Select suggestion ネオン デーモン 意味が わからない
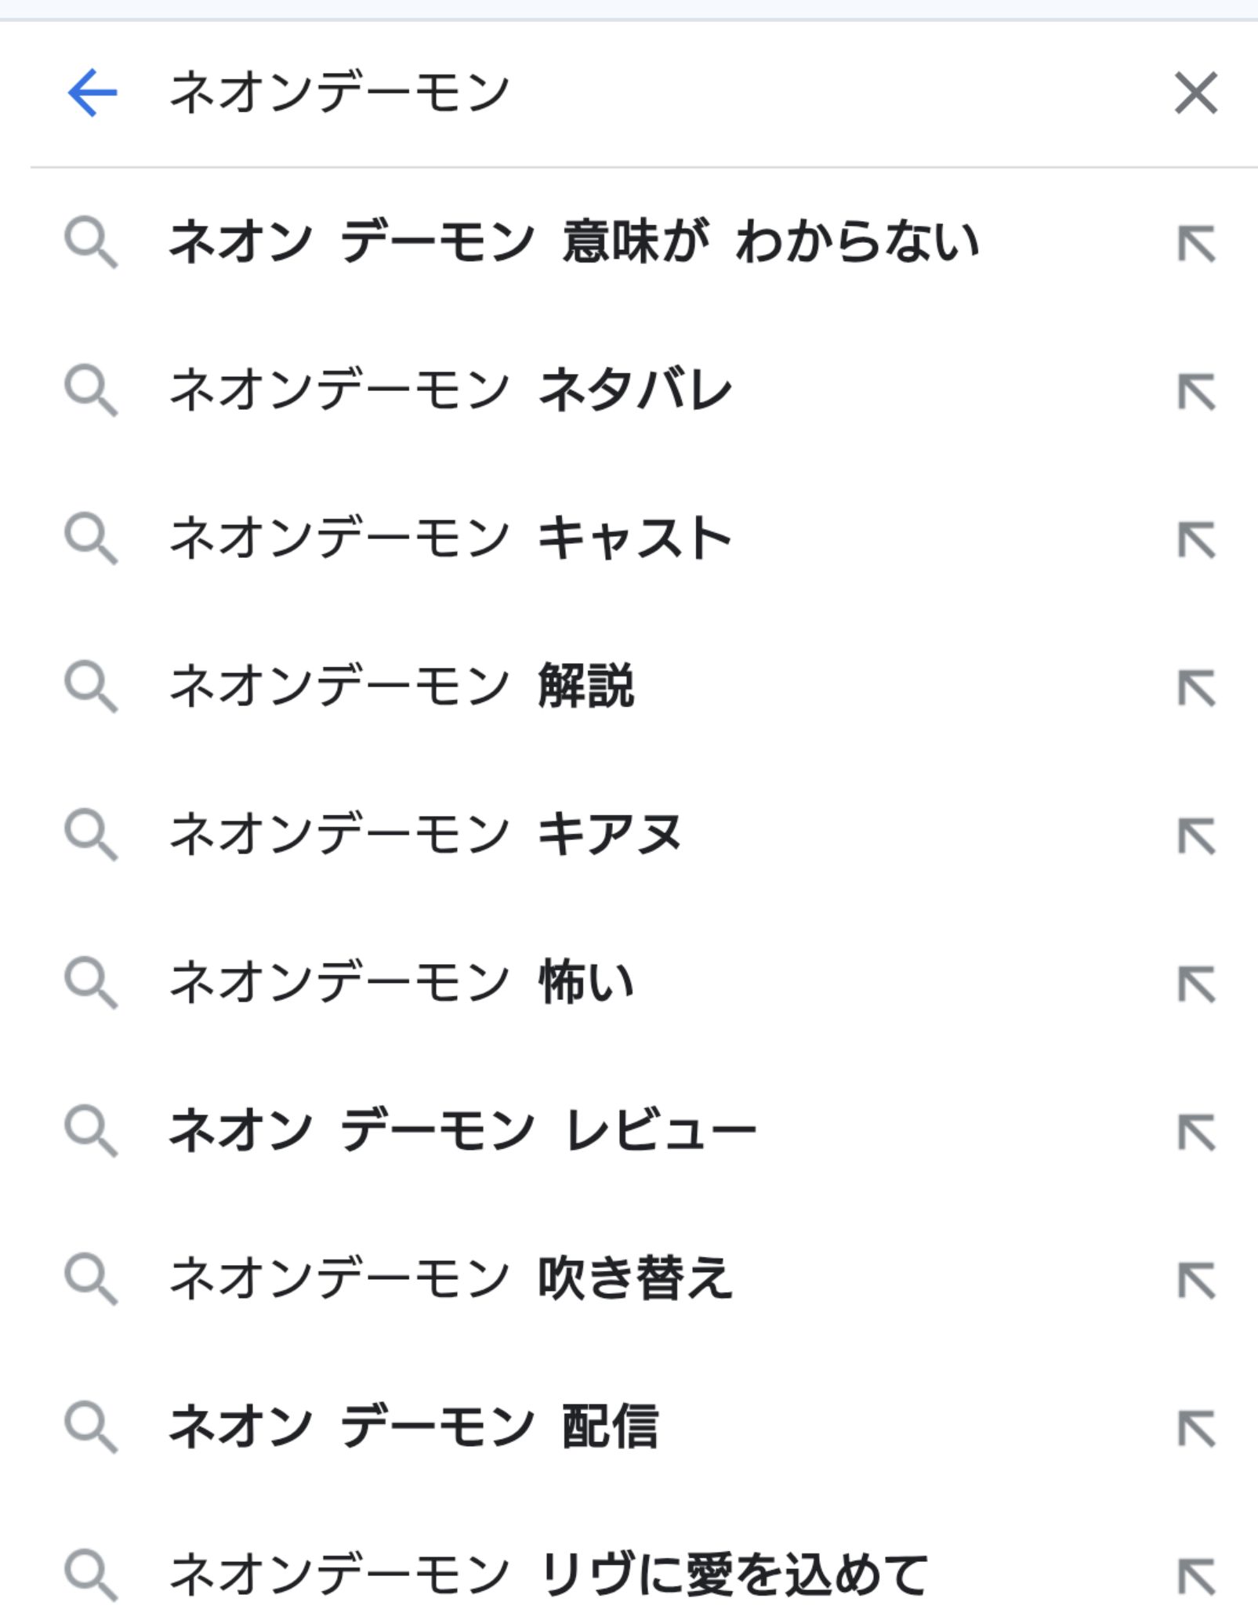The image size is (1258, 1620). click(574, 241)
